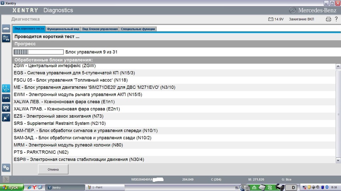
Task: Click the Диагностика heading
Action: (x=26, y=19)
